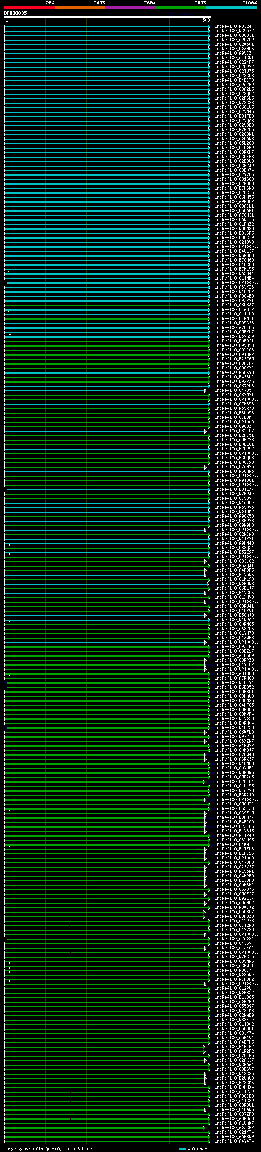Screen dimensions: 261x1152
Task: Select the query name BP088835
Action: coord(15,13)
